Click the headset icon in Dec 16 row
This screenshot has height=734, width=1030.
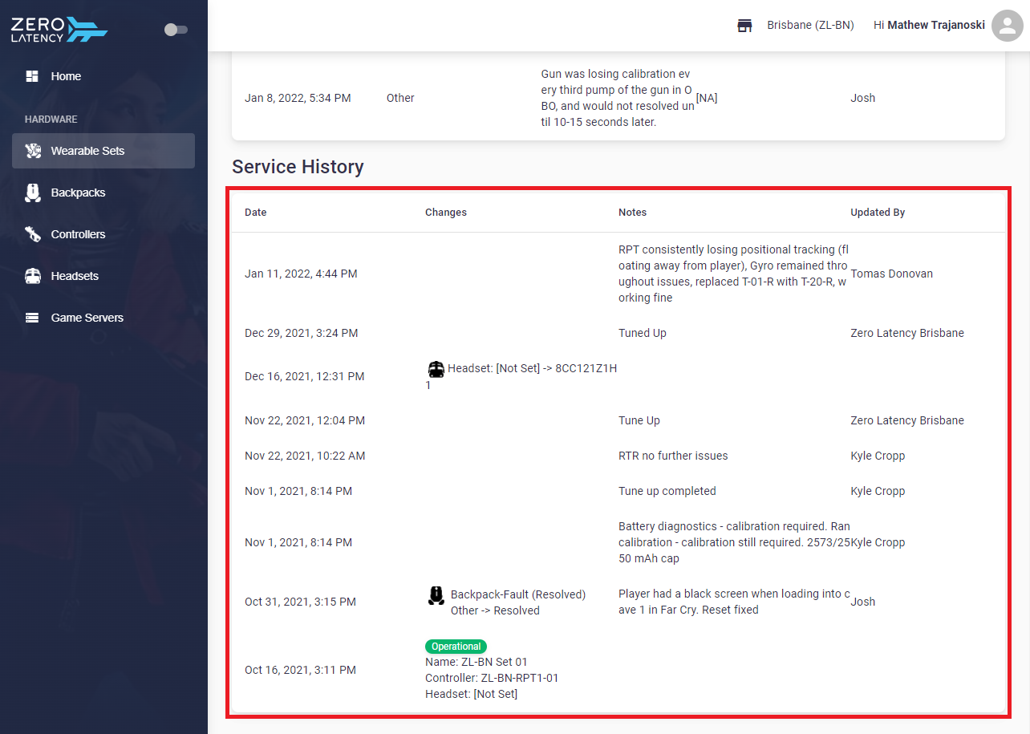436,369
